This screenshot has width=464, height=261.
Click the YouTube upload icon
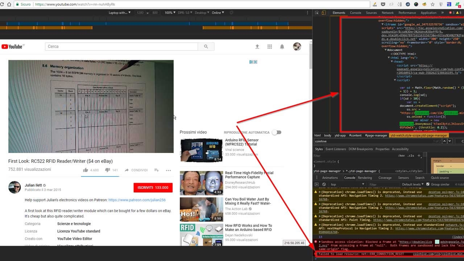point(257,46)
